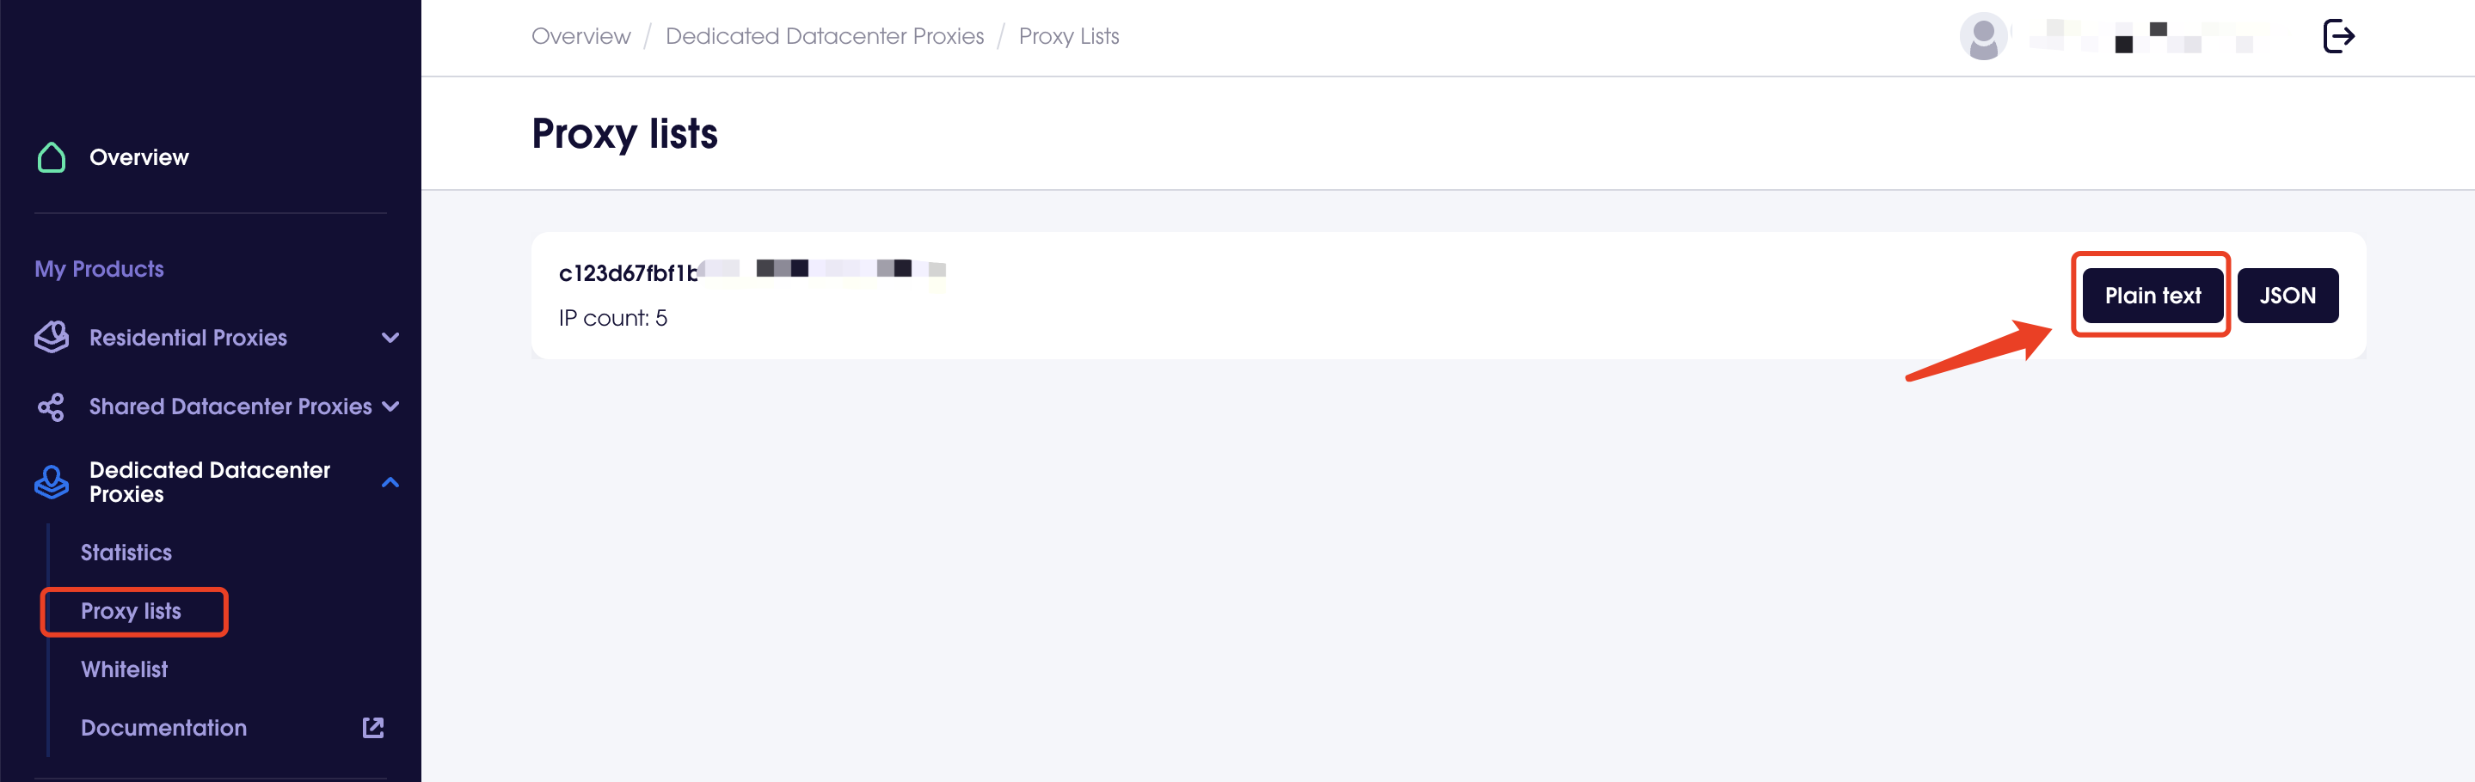Click the Overview home icon
This screenshot has height=782, width=2475.
[x=51, y=157]
